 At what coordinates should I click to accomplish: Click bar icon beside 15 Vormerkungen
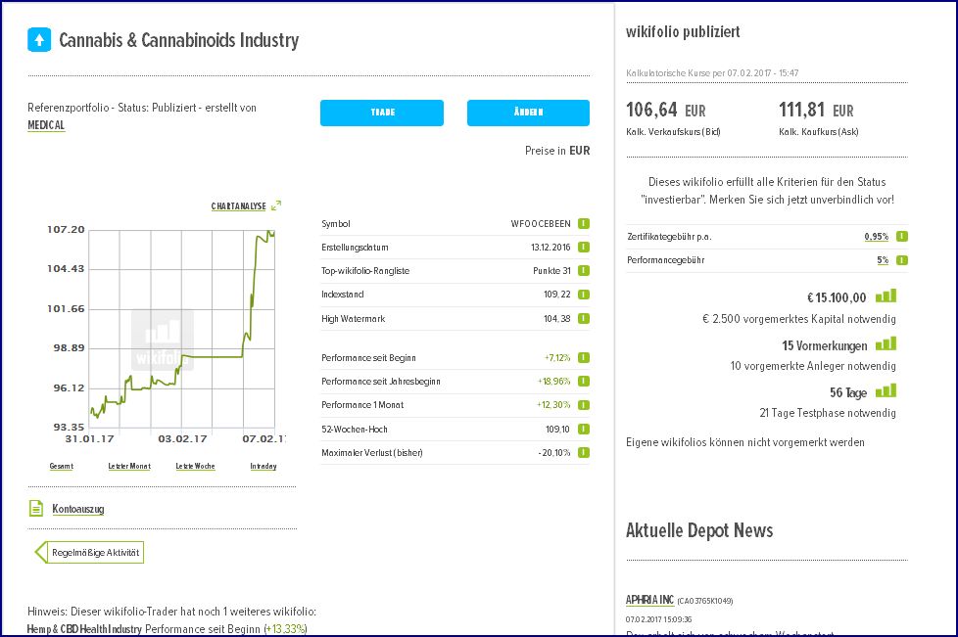(886, 344)
